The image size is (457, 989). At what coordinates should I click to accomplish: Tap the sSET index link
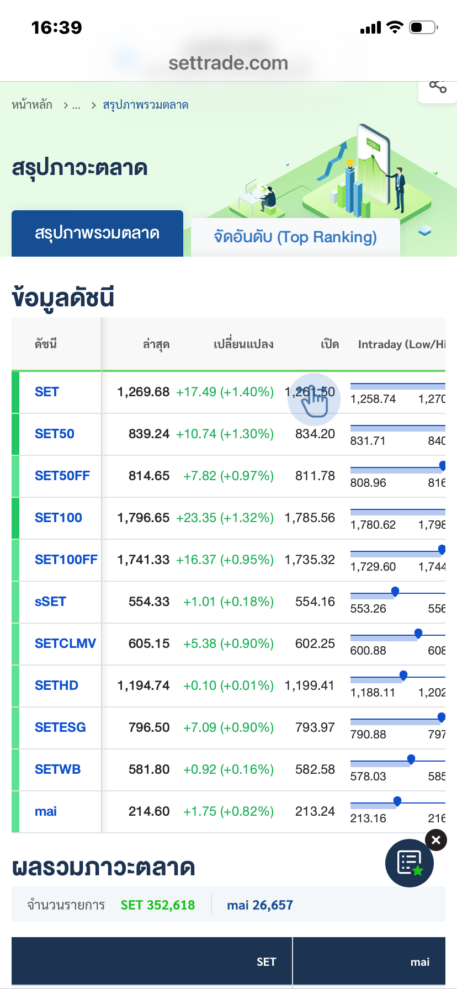point(50,602)
